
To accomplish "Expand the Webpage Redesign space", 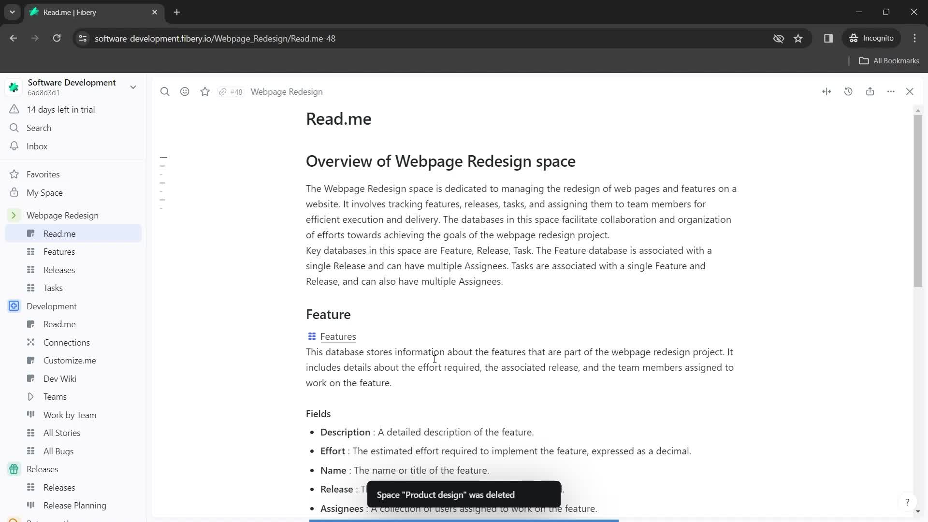I will tap(14, 216).
